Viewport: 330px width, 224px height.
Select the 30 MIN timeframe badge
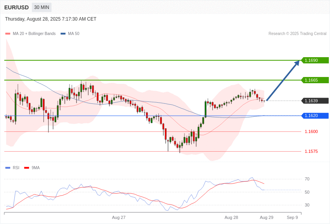(x=42, y=7)
